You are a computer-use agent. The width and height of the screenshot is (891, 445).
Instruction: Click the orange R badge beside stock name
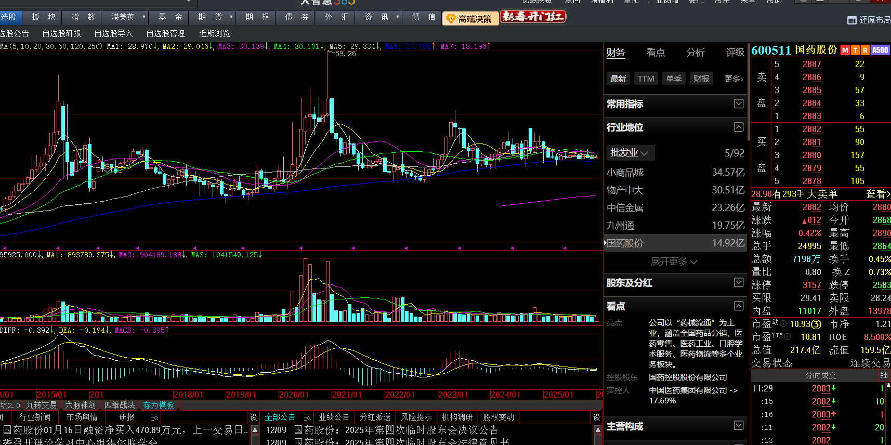point(865,50)
